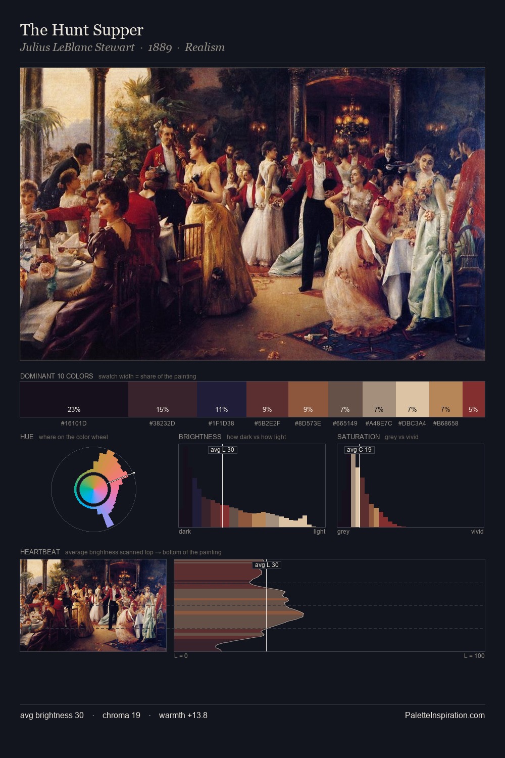Click the avg L 30 label in Heartbeat
Image resolution: width=505 pixels, height=758 pixels.
click(x=267, y=565)
